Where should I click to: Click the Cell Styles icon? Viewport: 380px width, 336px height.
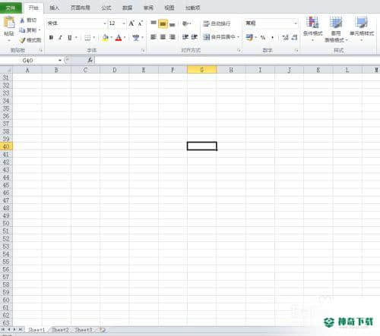pyautogui.click(x=361, y=22)
